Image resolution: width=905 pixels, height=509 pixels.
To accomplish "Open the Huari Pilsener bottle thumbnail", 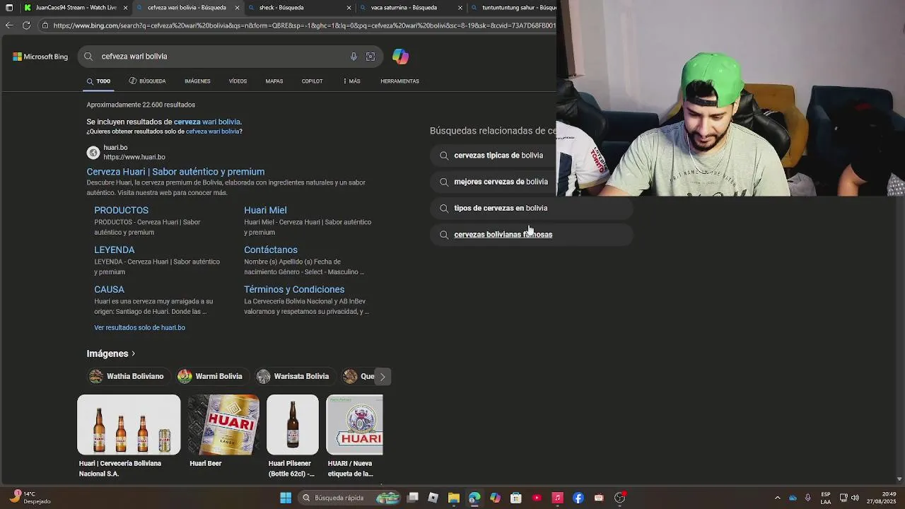I will point(293,424).
